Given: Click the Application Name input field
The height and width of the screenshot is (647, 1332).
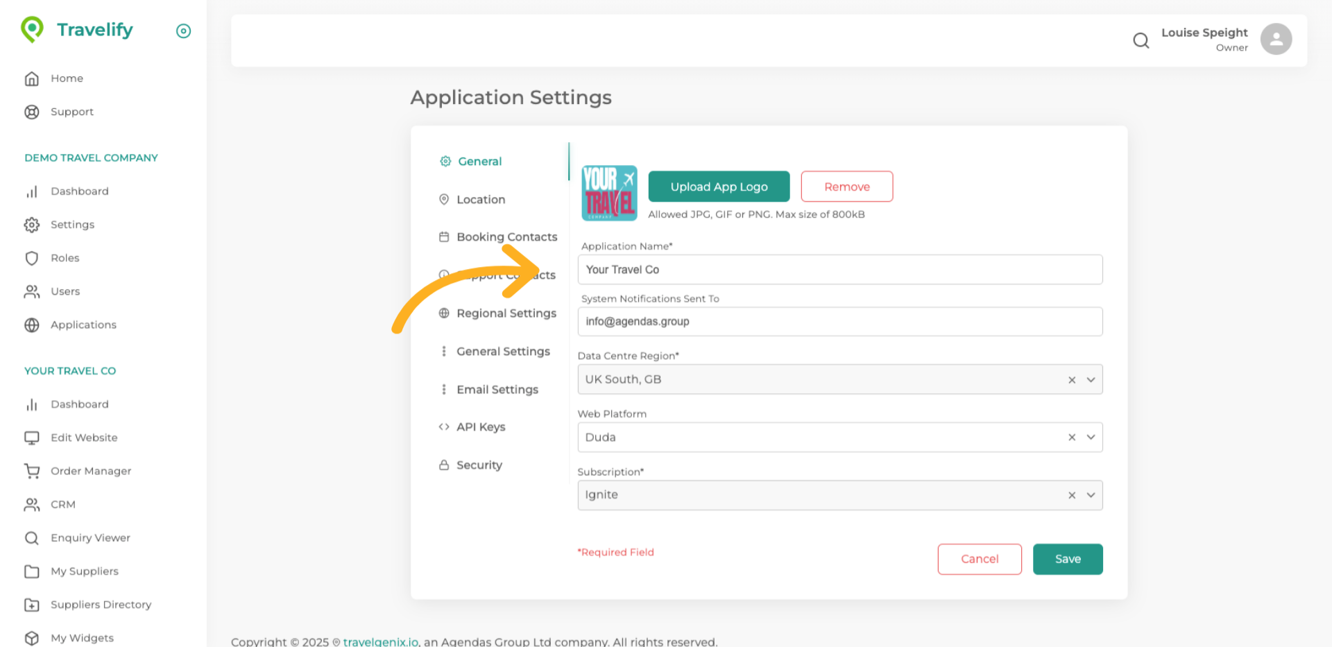Looking at the screenshot, I should (839, 270).
